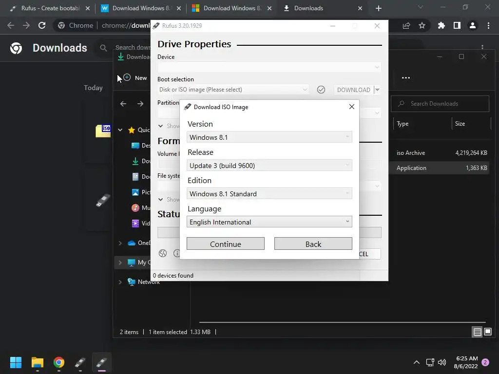Open File Explorer see more ellipsis
499x374 pixels.
[406, 77]
